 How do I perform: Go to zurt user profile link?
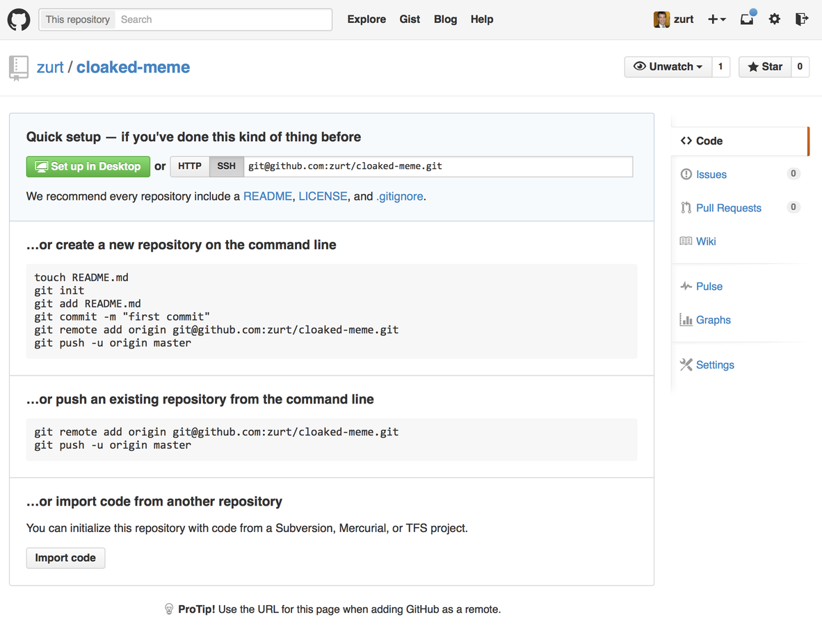pyautogui.click(x=50, y=67)
